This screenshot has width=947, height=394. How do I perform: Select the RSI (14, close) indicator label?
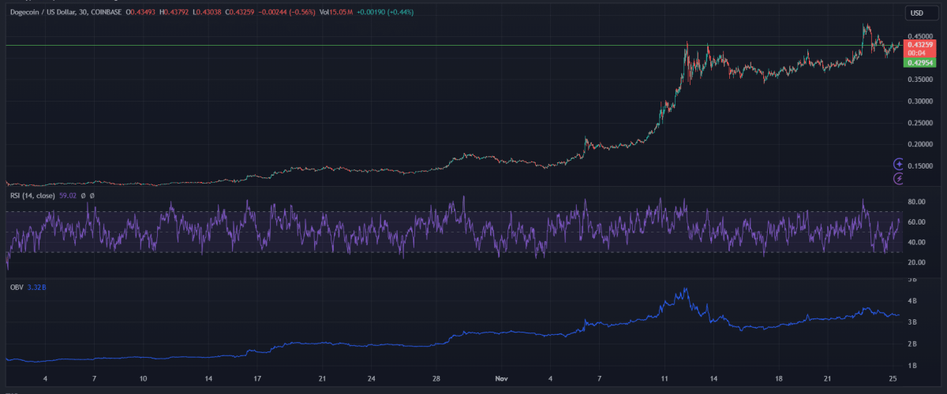(32, 195)
